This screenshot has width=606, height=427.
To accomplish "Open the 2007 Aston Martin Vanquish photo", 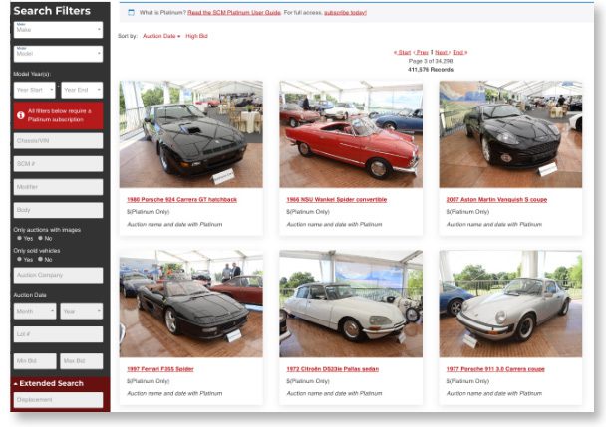I will (509, 133).
